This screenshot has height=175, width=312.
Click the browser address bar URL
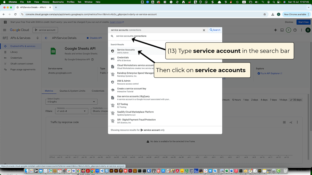[x=91, y=14]
